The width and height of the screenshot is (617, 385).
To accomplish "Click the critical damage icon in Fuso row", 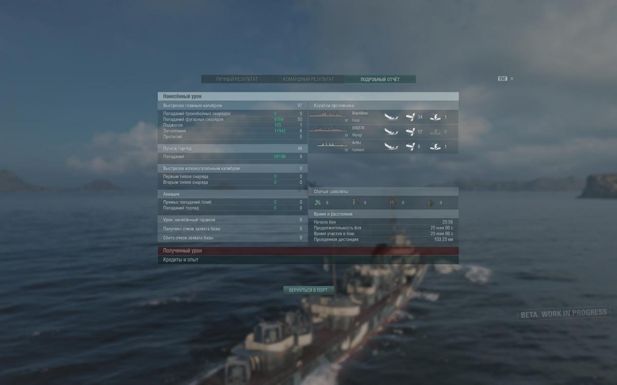I will 435,117.
